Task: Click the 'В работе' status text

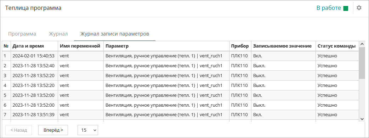Action: coord(329,8)
